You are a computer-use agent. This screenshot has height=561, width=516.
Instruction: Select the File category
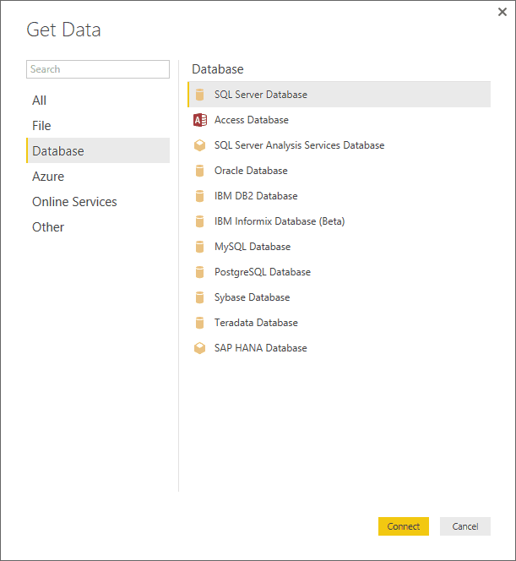click(x=98, y=126)
